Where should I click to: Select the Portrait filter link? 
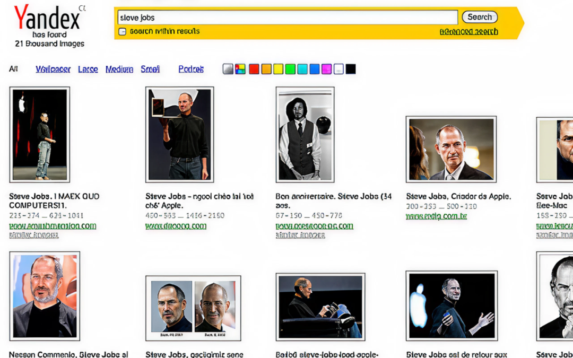point(191,69)
